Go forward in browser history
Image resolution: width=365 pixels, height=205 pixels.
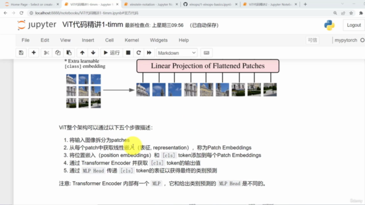point(14,13)
